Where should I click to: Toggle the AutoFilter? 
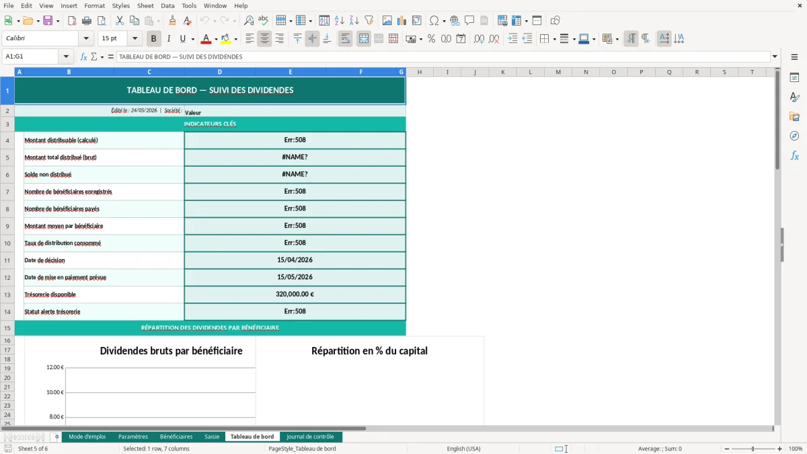point(369,21)
